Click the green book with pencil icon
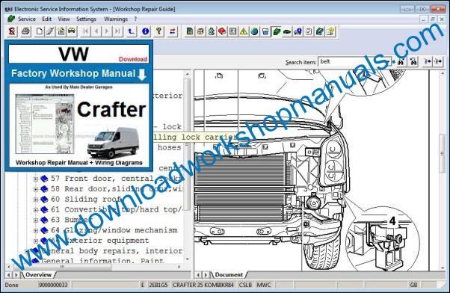Screen dimensions: 450x293 (319, 31)
